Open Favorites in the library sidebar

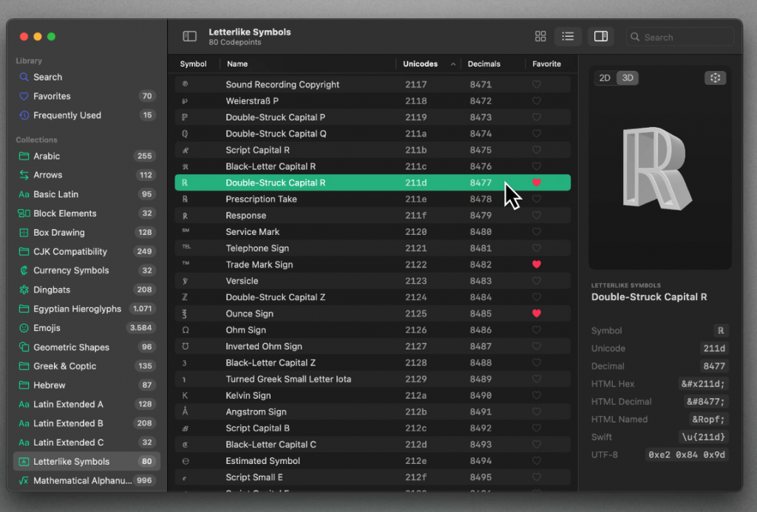pos(52,96)
